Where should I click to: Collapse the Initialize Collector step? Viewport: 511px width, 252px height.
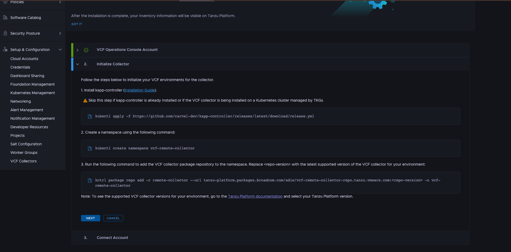pos(78,64)
